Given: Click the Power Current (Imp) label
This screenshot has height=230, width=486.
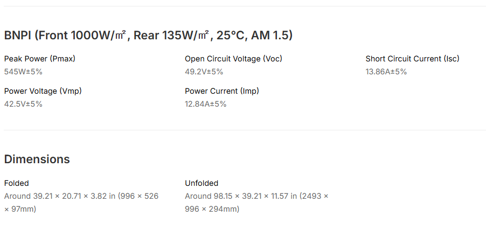Looking at the screenshot, I should click(221, 91).
